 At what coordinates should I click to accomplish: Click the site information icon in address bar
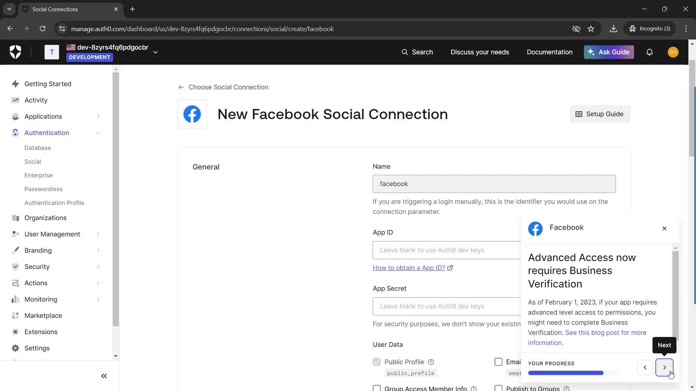point(62,29)
